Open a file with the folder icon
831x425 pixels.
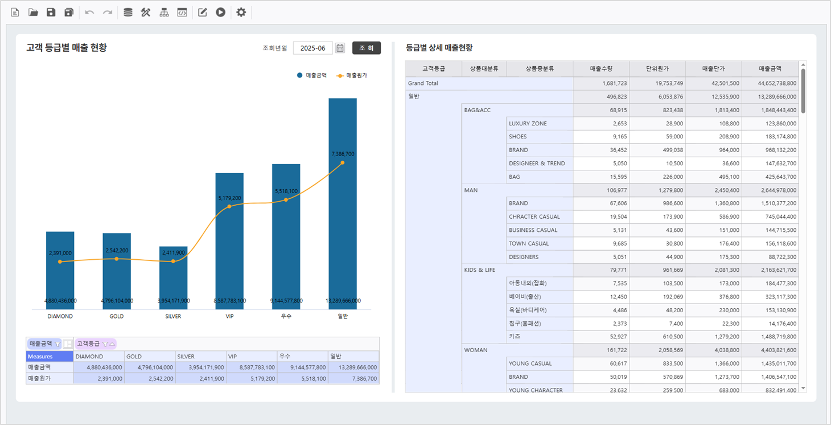pos(33,12)
